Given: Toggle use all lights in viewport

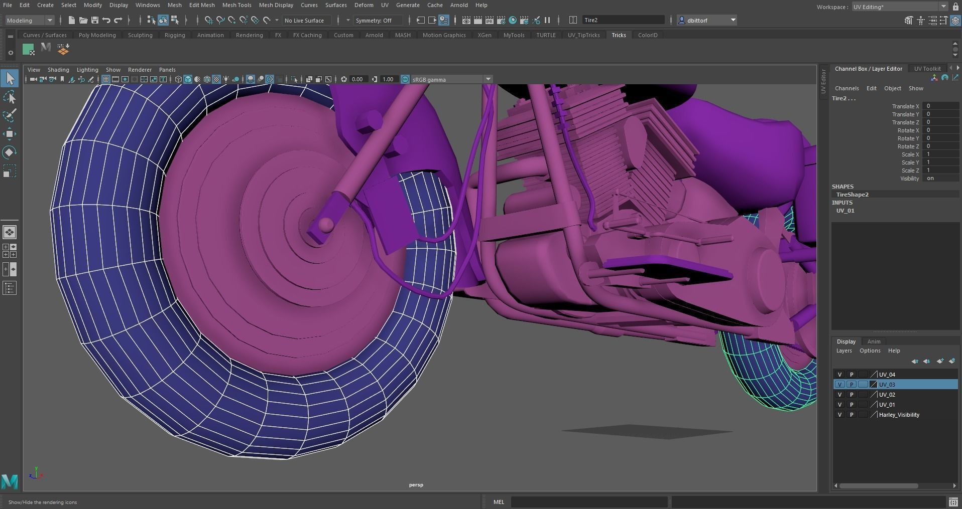Looking at the screenshot, I should pos(226,79).
